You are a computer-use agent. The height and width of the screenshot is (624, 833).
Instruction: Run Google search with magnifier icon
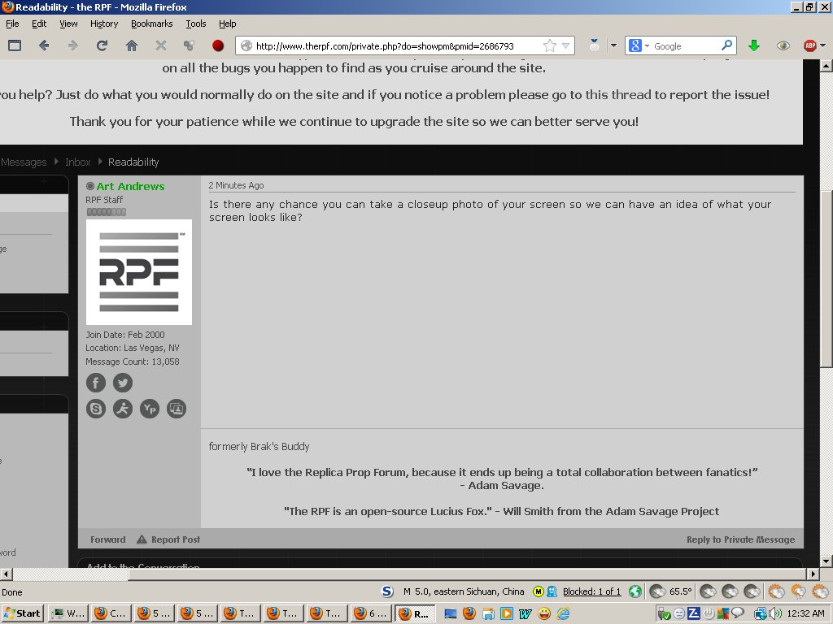click(726, 45)
